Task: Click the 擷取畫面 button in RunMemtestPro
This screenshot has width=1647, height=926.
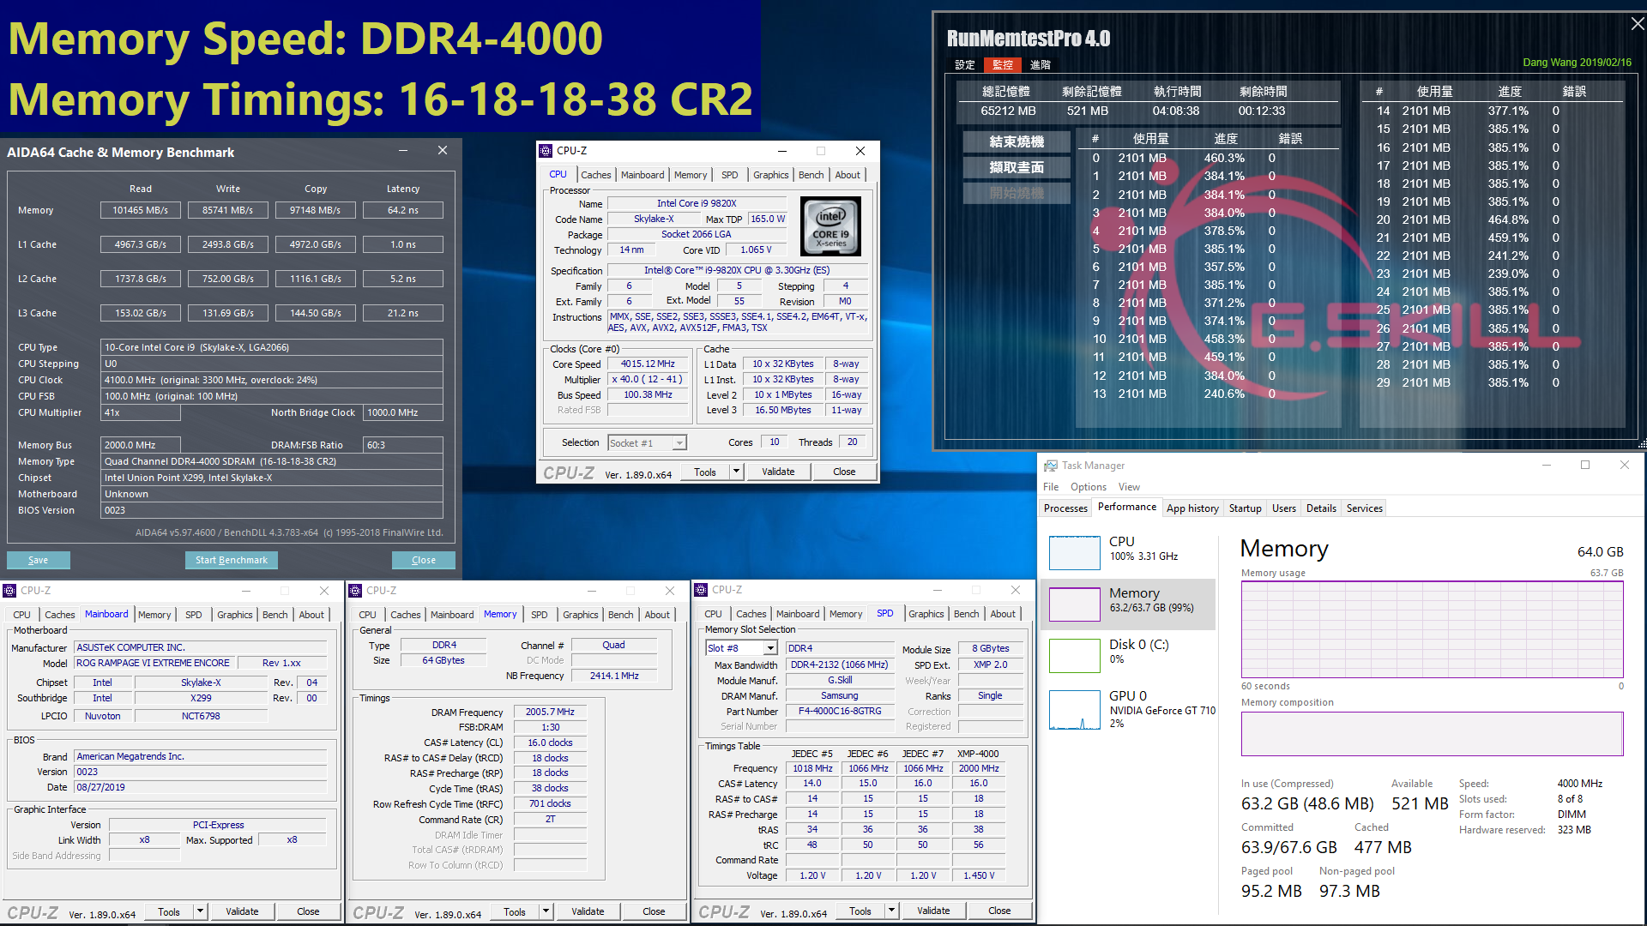Action: point(1017,167)
